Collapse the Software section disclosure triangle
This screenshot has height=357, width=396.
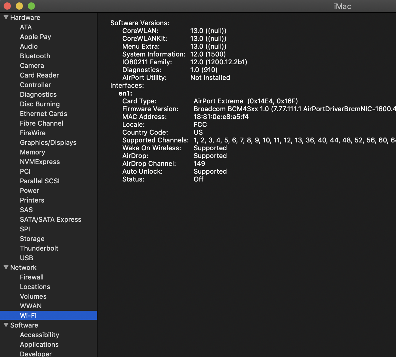pos(6,325)
